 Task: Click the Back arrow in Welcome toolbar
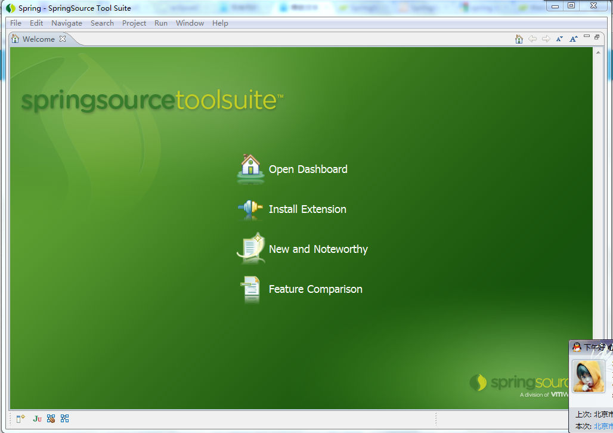[x=532, y=39]
